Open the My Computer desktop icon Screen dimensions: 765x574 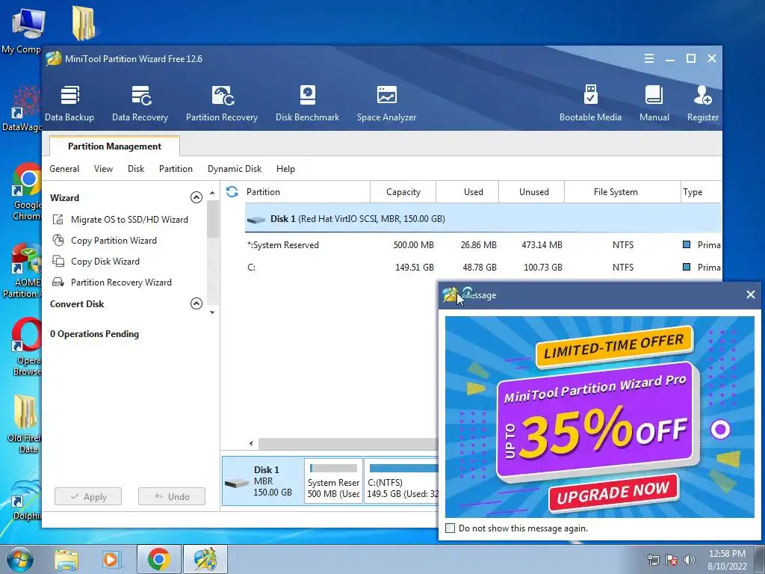tap(22, 31)
